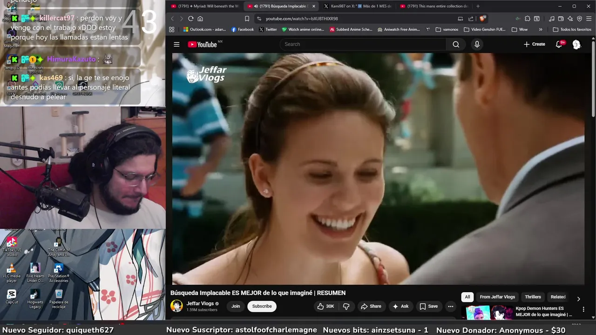Click the Ask button under video

point(400,306)
